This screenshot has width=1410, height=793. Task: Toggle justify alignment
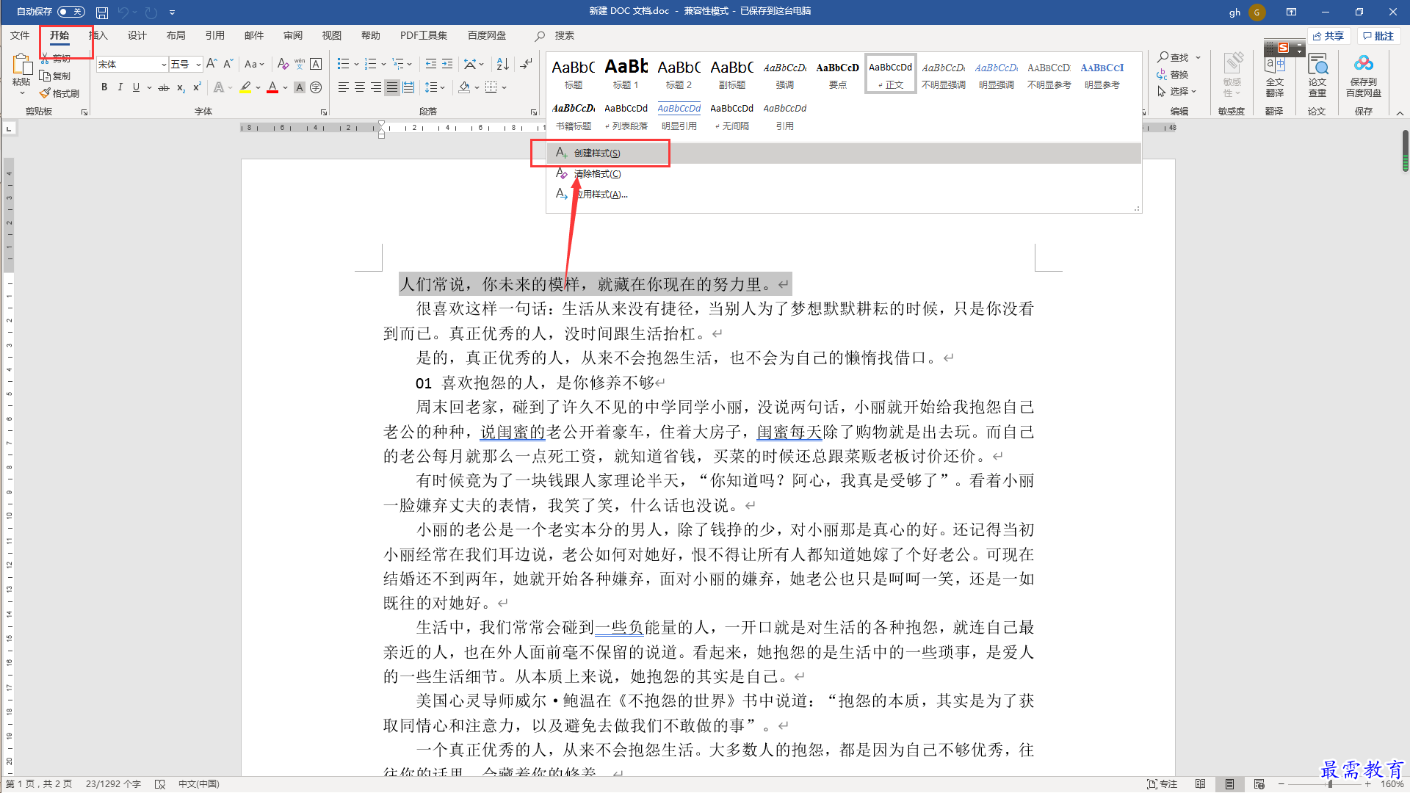[392, 87]
